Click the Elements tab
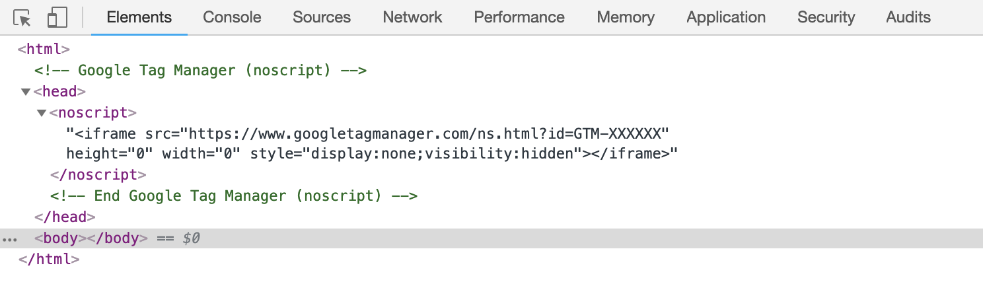 tap(139, 18)
